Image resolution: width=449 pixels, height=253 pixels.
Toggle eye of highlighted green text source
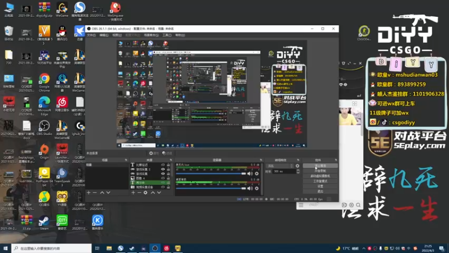tap(163, 183)
